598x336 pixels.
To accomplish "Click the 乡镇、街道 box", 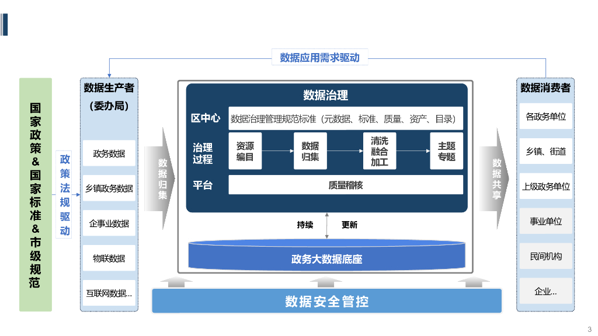I will pyautogui.click(x=545, y=151).
